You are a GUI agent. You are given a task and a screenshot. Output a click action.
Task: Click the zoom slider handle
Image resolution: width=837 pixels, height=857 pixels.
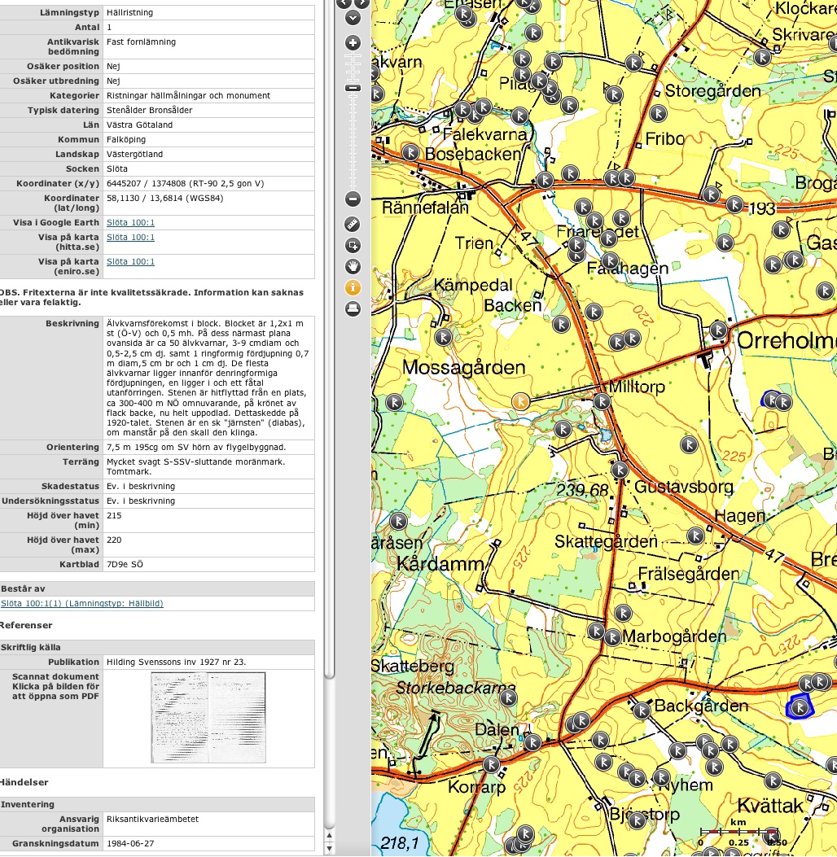(x=353, y=88)
